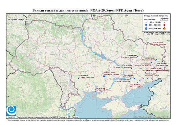Click the large blue 113 MW heat marker
This screenshot has height=125, width=176.
tap(104, 76)
